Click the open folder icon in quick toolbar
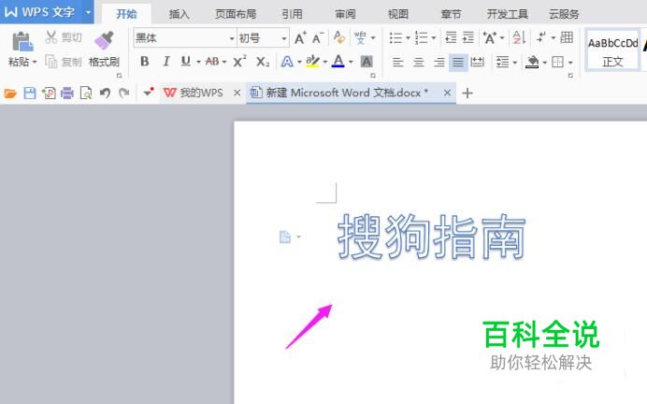The width and height of the screenshot is (647, 404). [x=10, y=94]
